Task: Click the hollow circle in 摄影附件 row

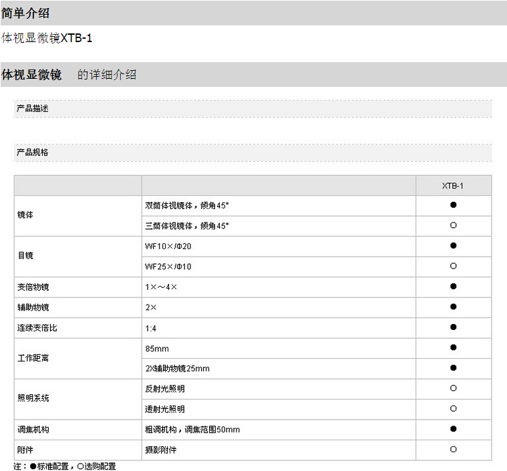Action: [x=454, y=450]
